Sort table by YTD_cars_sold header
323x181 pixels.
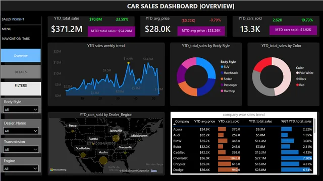229,121
